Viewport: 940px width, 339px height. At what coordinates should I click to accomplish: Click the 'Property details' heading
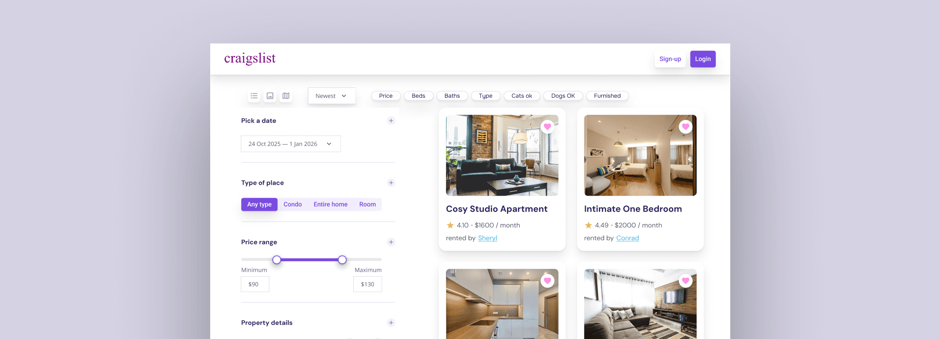coord(267,322)
